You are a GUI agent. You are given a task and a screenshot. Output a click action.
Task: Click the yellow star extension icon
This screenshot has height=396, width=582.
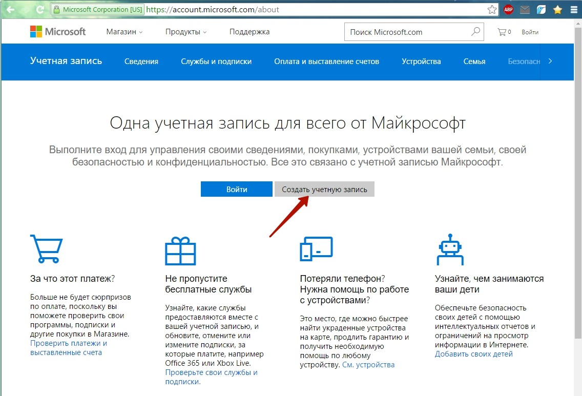(x=557, y=10)
